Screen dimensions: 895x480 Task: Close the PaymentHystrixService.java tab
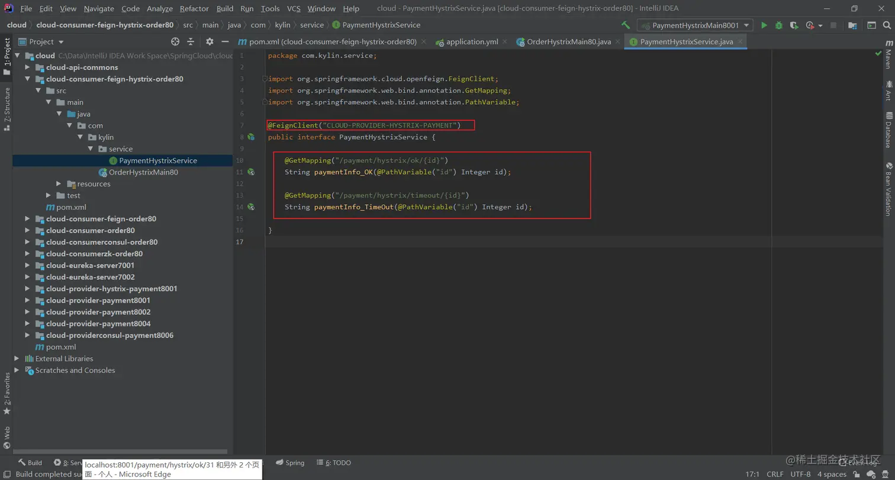[x=741, y=42]
